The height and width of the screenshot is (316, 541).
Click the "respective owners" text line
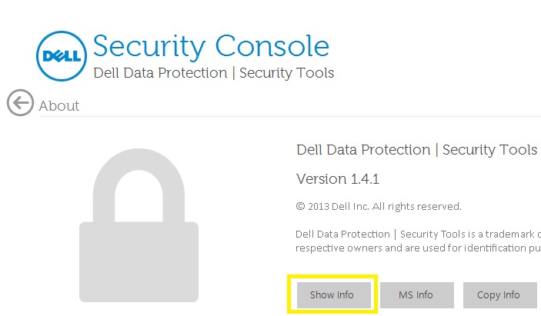416,248
